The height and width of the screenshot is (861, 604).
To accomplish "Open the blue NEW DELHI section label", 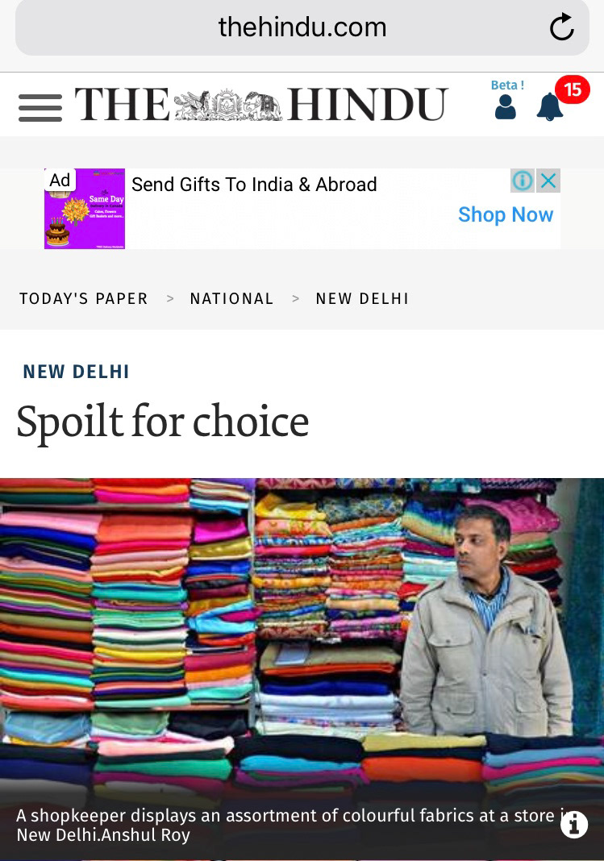I will (77, 372).
